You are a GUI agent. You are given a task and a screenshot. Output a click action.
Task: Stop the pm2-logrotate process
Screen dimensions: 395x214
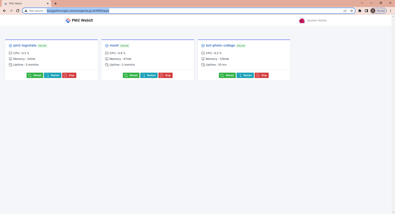click(x=69, y=75)
